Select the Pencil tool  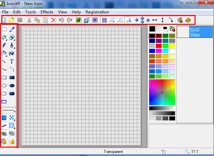point(4,45)
